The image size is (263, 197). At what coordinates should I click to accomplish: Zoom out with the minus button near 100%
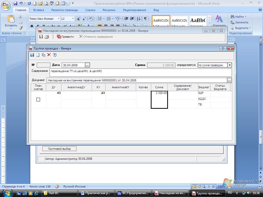click(230, 186)
